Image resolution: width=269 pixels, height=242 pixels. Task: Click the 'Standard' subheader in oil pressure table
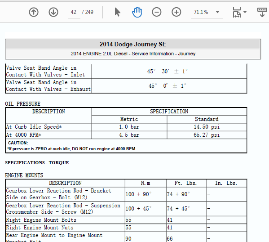[207, 119]
